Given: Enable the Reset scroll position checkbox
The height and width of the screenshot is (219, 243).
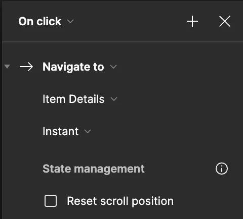Looking at the screenshot, I should [x=51, y=201].
